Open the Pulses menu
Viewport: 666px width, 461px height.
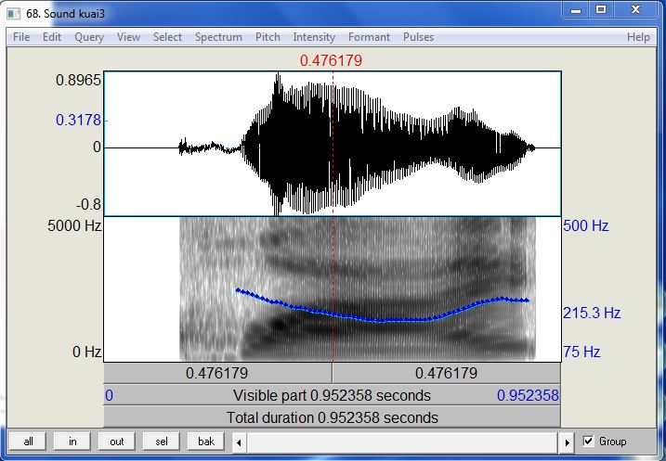click(x=418, y=37)
